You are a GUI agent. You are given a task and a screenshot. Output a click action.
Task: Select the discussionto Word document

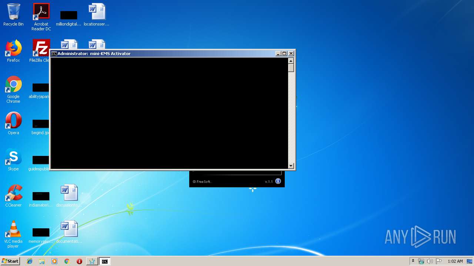click(x=69, y=196)
